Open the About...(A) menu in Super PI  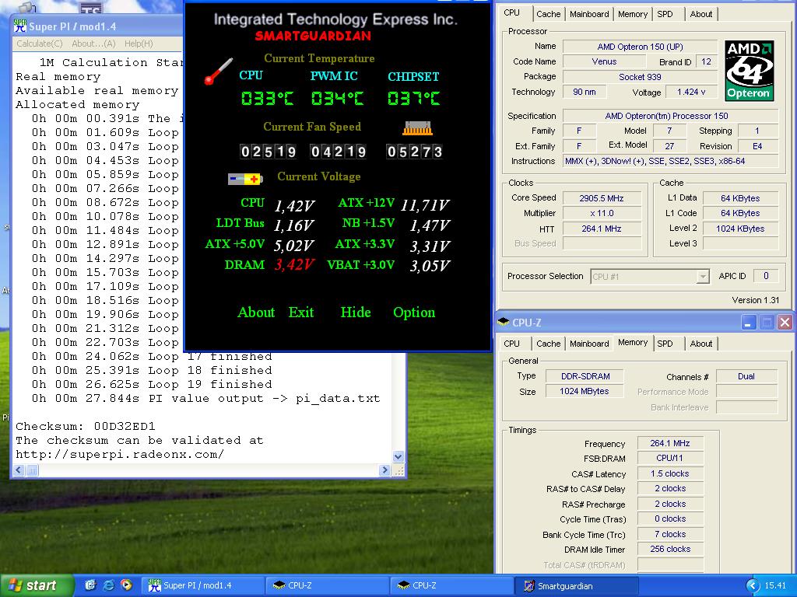coord(93,44)
